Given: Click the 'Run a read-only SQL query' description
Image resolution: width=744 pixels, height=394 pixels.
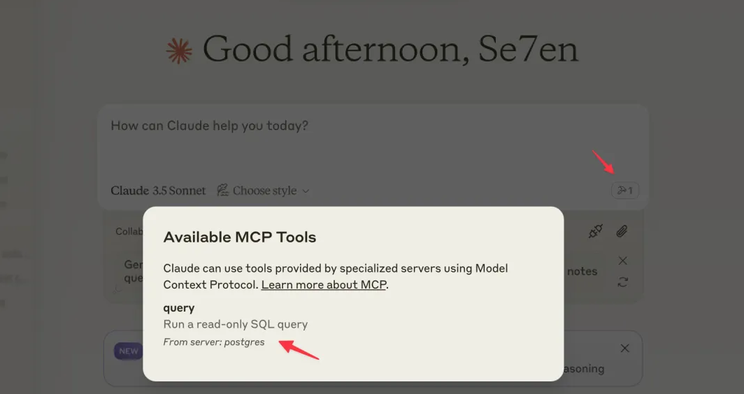Looking at the screenshot, I should (236, 324).
